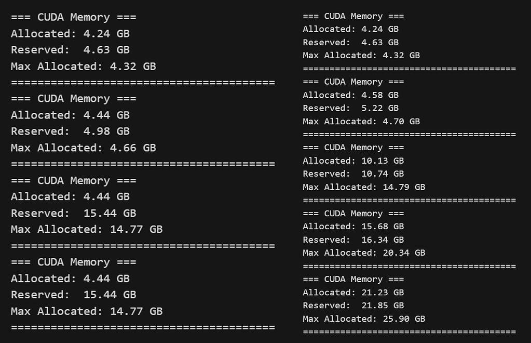The width and height of the screenshot is (531, 343).
Task: Click the left 'Max Allocated: 4.66 GB' line
Action: [83, 148]
